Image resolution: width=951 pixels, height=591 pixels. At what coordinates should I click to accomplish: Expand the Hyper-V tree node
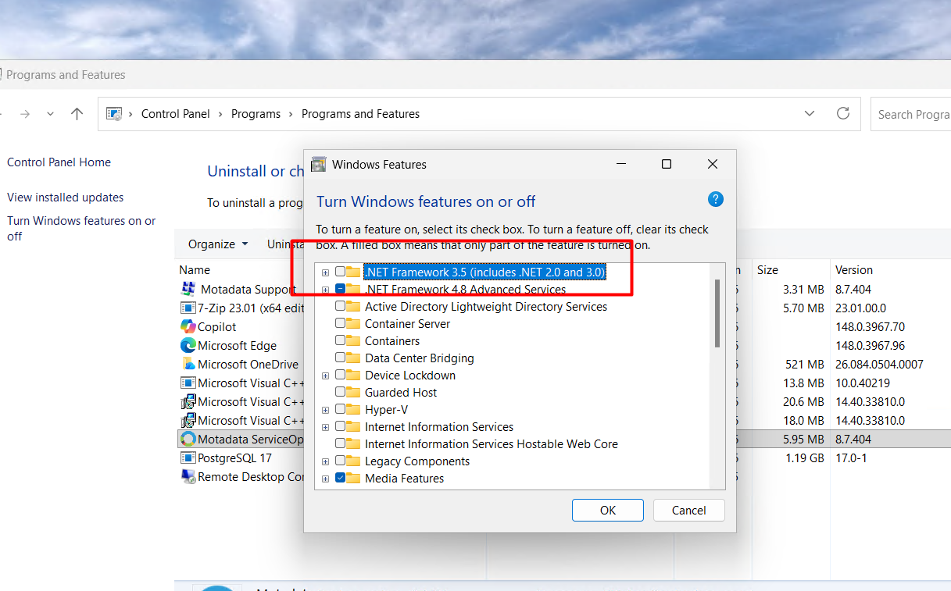coord(325,410)
